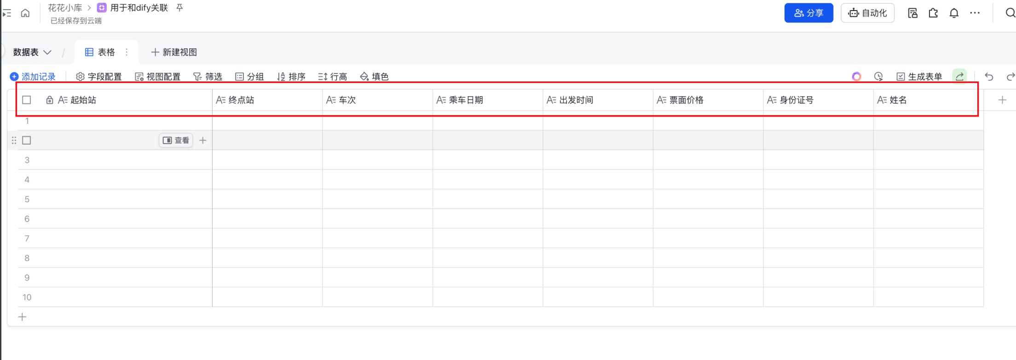Click the 票面价格 column header
Image resolution: width=1016 pixels, height=360 pixels.
click(x=708, y=100)
